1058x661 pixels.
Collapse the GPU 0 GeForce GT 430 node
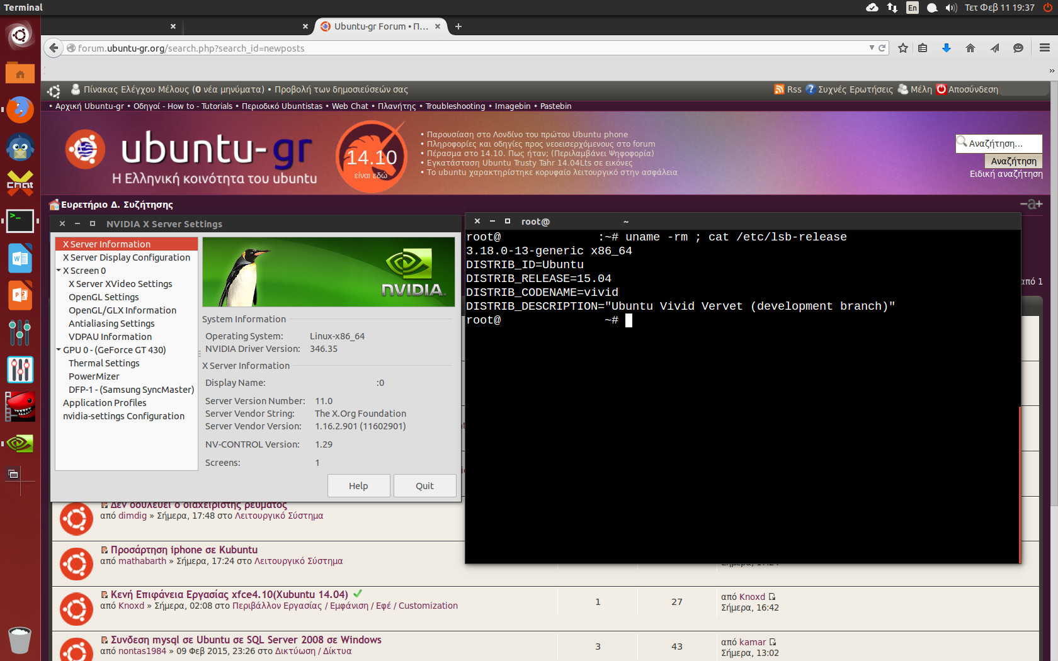point(59,350)
